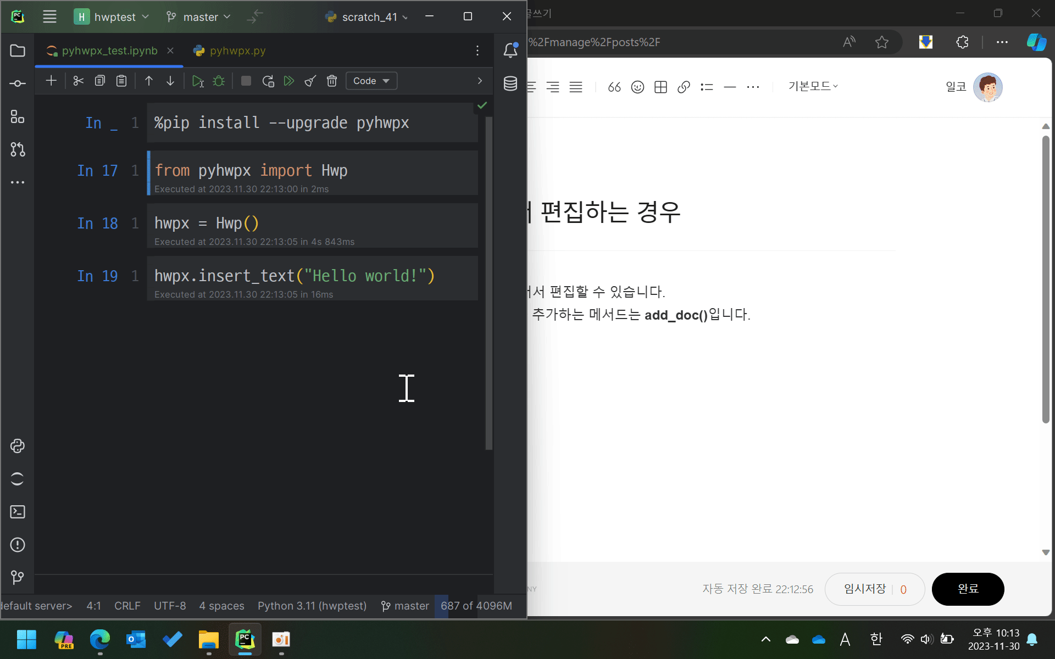The width and height of the screenshot is (1055, 659).
Task: Toggle Korean/English IME indicator in tray
Action: (x=876, y=639)
